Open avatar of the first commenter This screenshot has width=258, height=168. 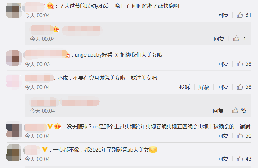[14, 10]
